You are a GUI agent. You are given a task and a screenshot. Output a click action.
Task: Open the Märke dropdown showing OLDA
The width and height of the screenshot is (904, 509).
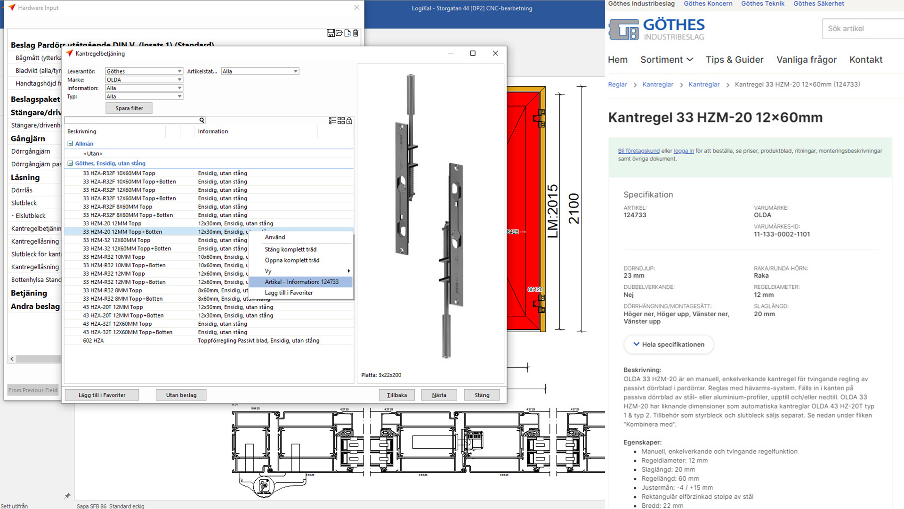pyautogui.click(x=144, y=80)
